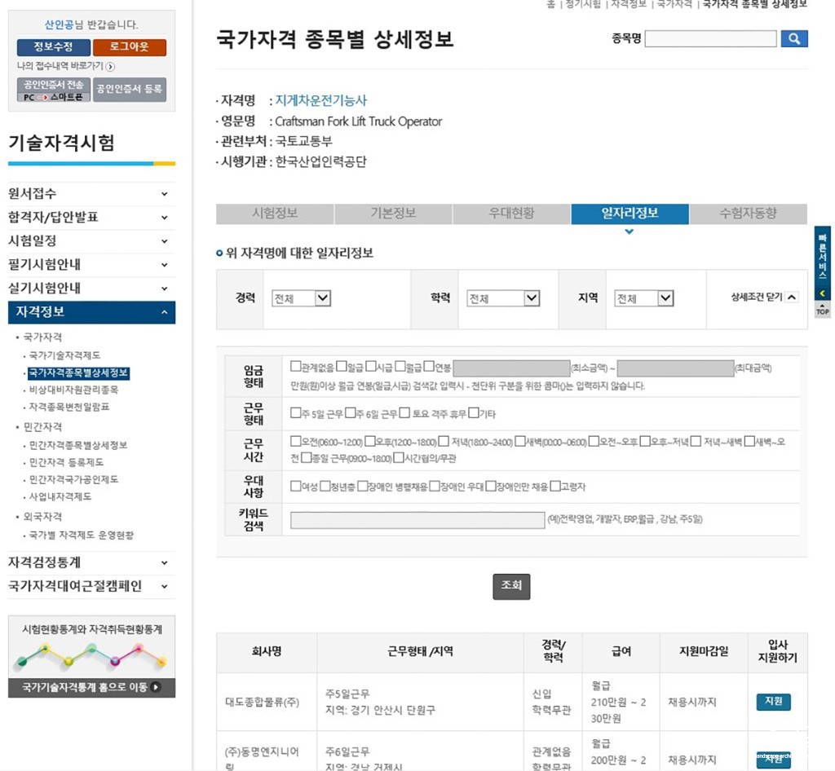
Task: Click arrow icon beside 나의 접수내역 바로가기
Action: (110, 67)
